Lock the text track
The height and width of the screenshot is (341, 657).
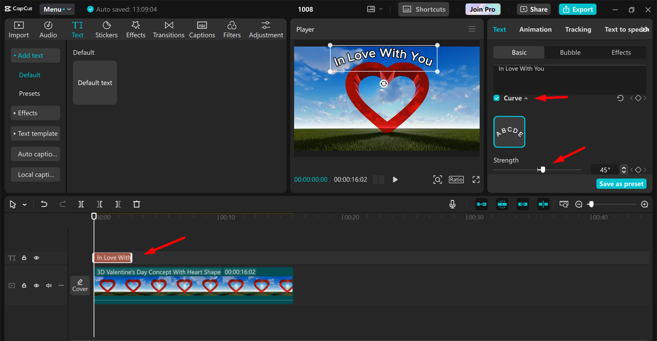coord(24,258)
